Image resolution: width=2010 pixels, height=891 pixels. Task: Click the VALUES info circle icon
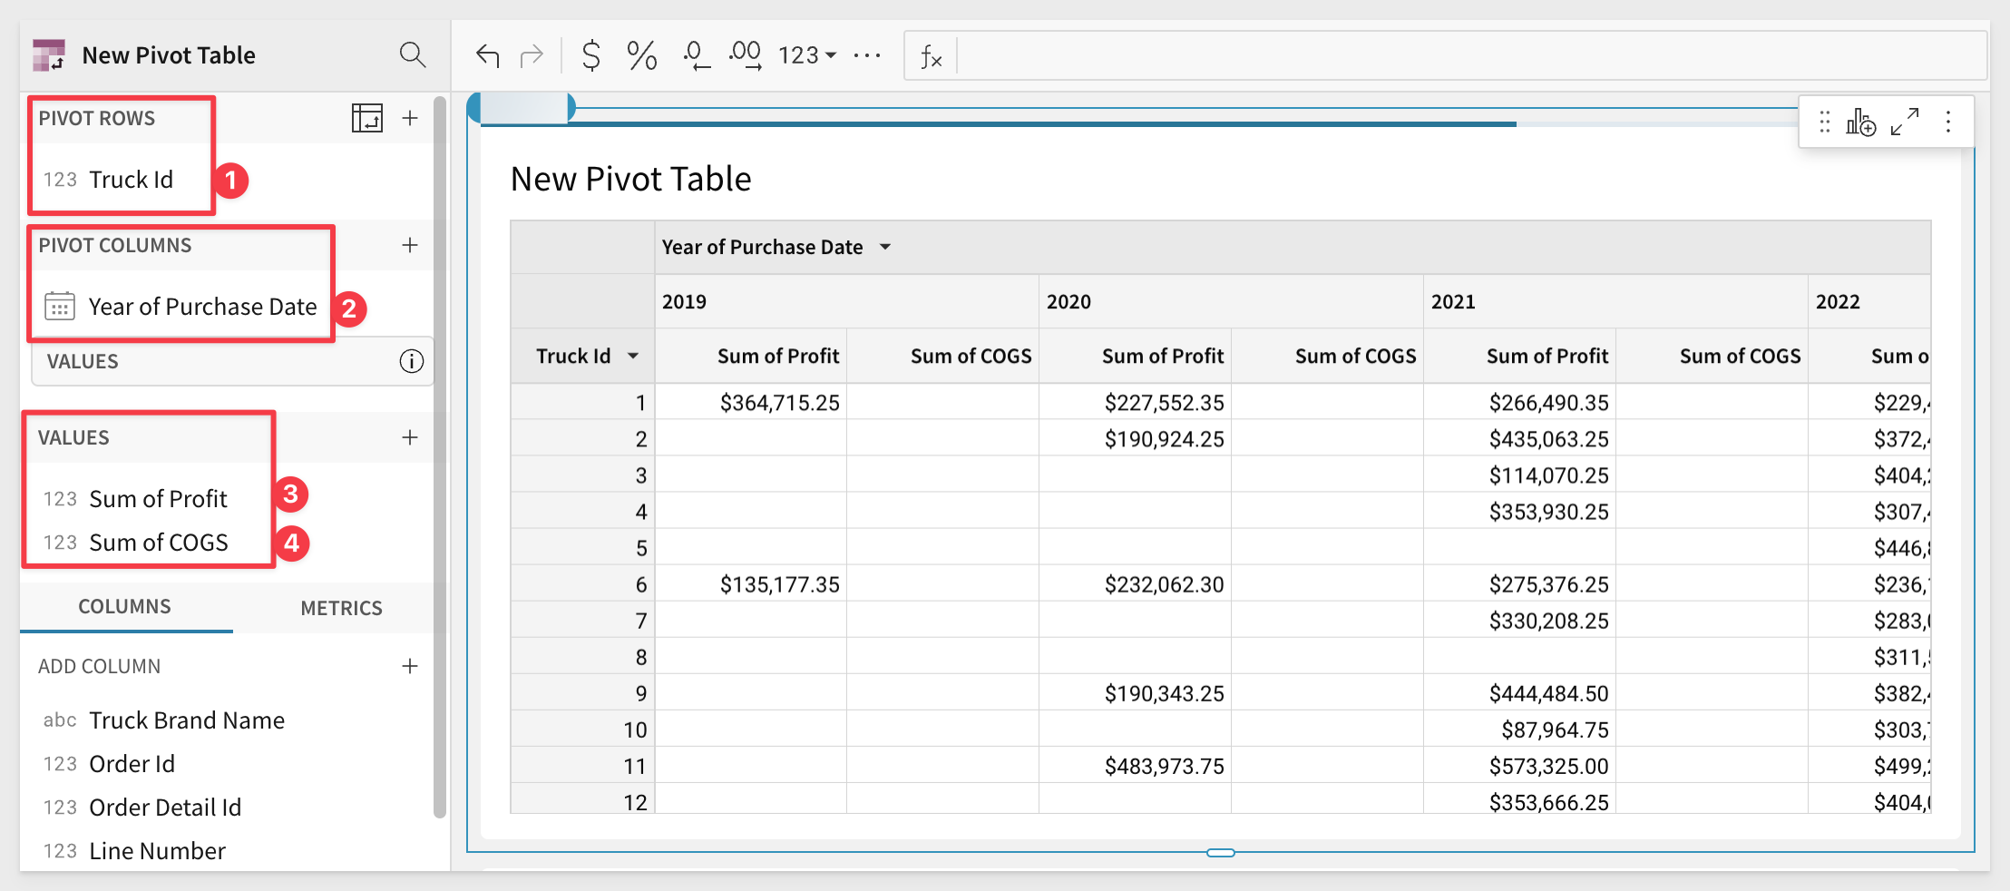point(411,361)
